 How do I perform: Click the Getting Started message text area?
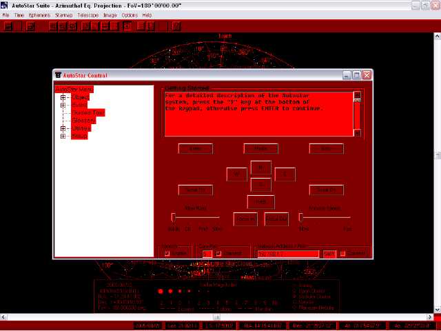[x=259, y=114]
